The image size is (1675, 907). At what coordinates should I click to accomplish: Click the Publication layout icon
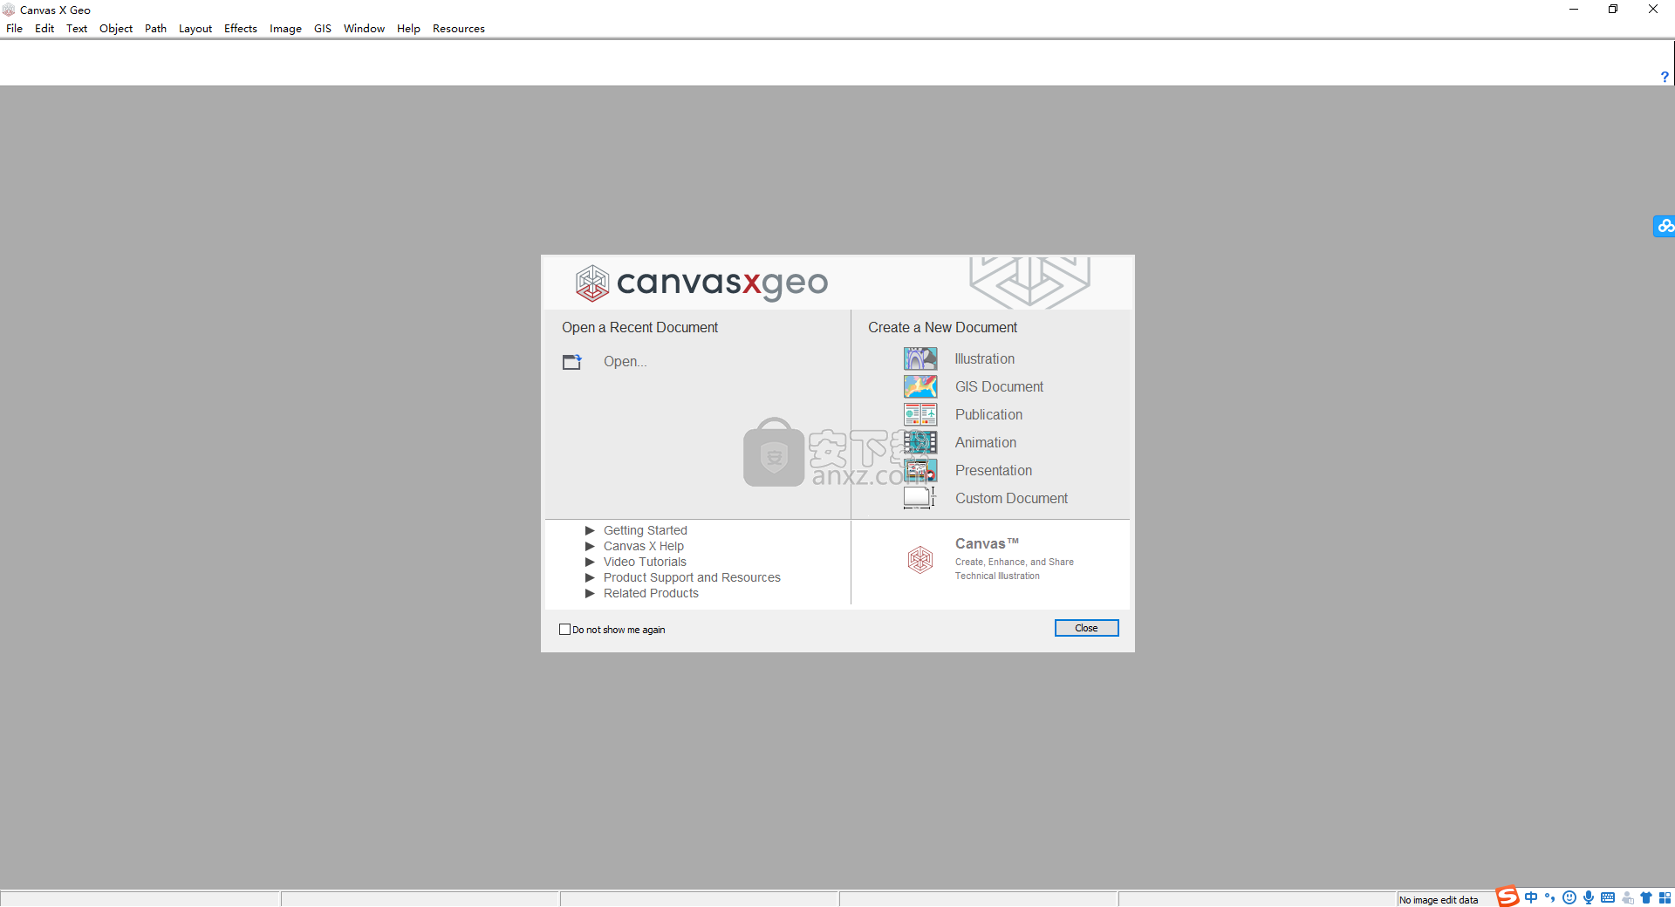(x=920, y=414)
